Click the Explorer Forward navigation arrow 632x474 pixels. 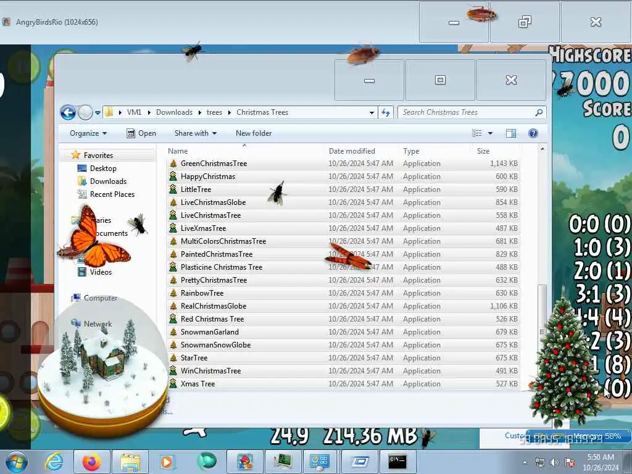tap(85, 112)
